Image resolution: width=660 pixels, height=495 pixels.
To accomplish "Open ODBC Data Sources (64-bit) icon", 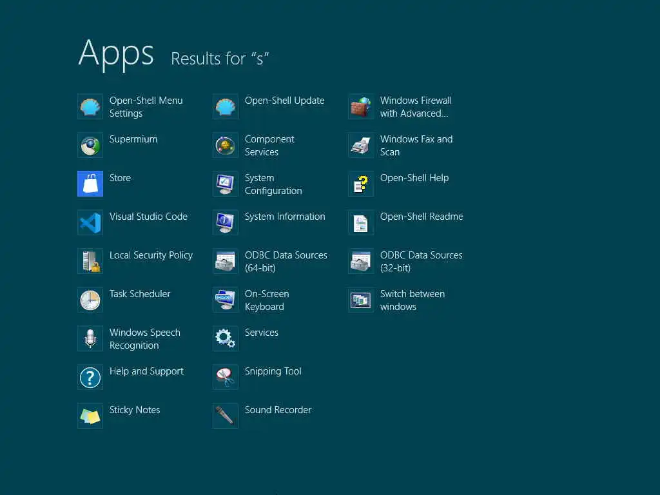I will pos(226,261).
